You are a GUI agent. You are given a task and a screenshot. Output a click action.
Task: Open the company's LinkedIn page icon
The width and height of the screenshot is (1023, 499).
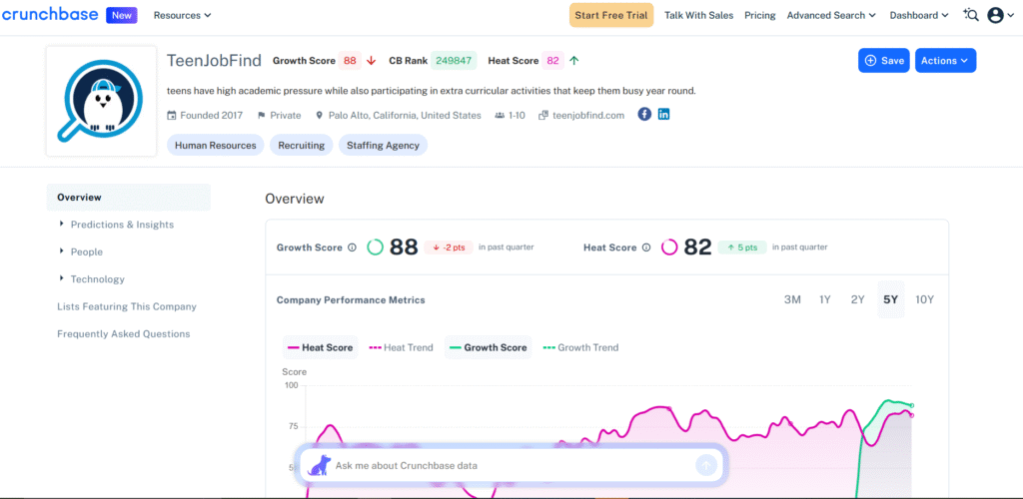(x=664, y=115)
